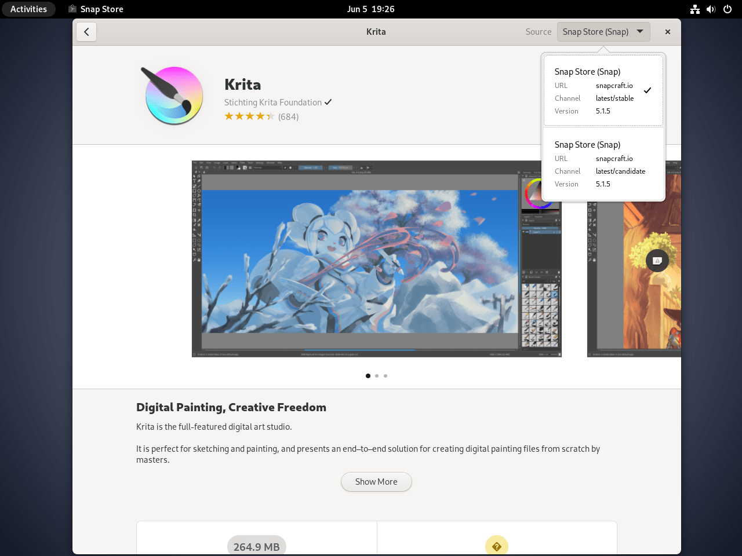Screen dimensions: 742x556
Task: Select the latest/candidate channel source
Action: click(x=603, y=163)
